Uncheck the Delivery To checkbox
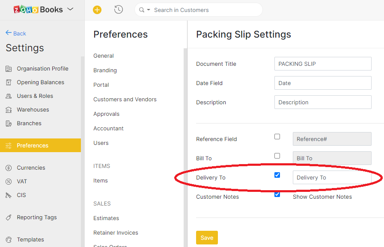 pyautogui.click(x=277, y=175)
